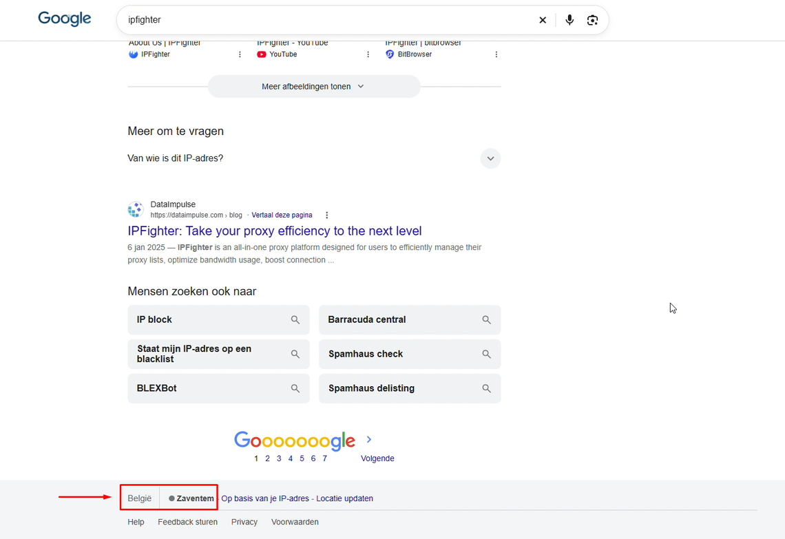
Task: Click the magnifier icon in the IP block chip
Action: tap(295, 320)
